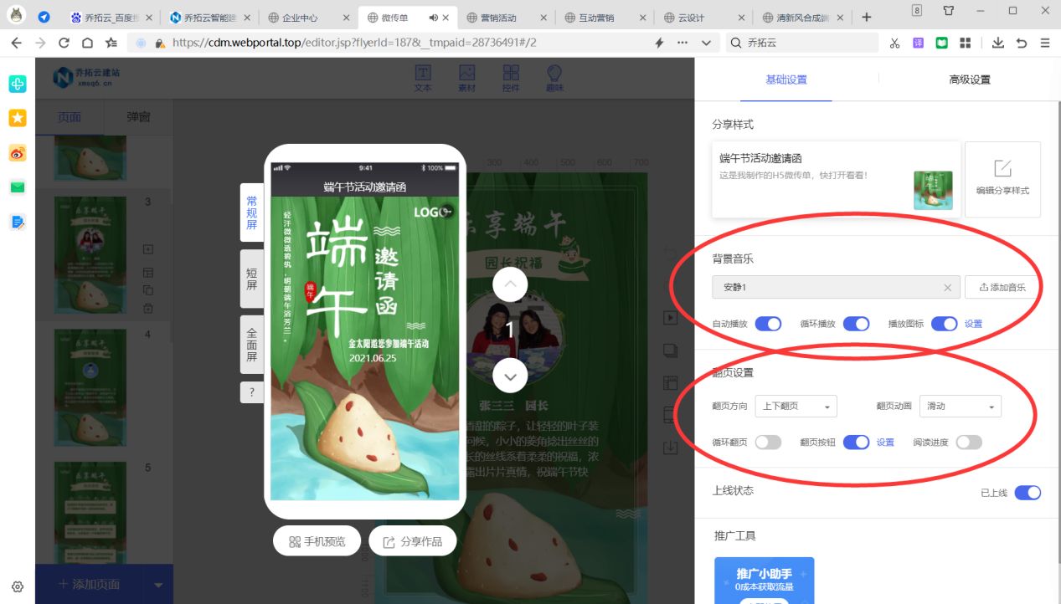Open the 素材 material library
Image resolution: width=1061 pixels, height=604 pixels.
coord(467,79)
